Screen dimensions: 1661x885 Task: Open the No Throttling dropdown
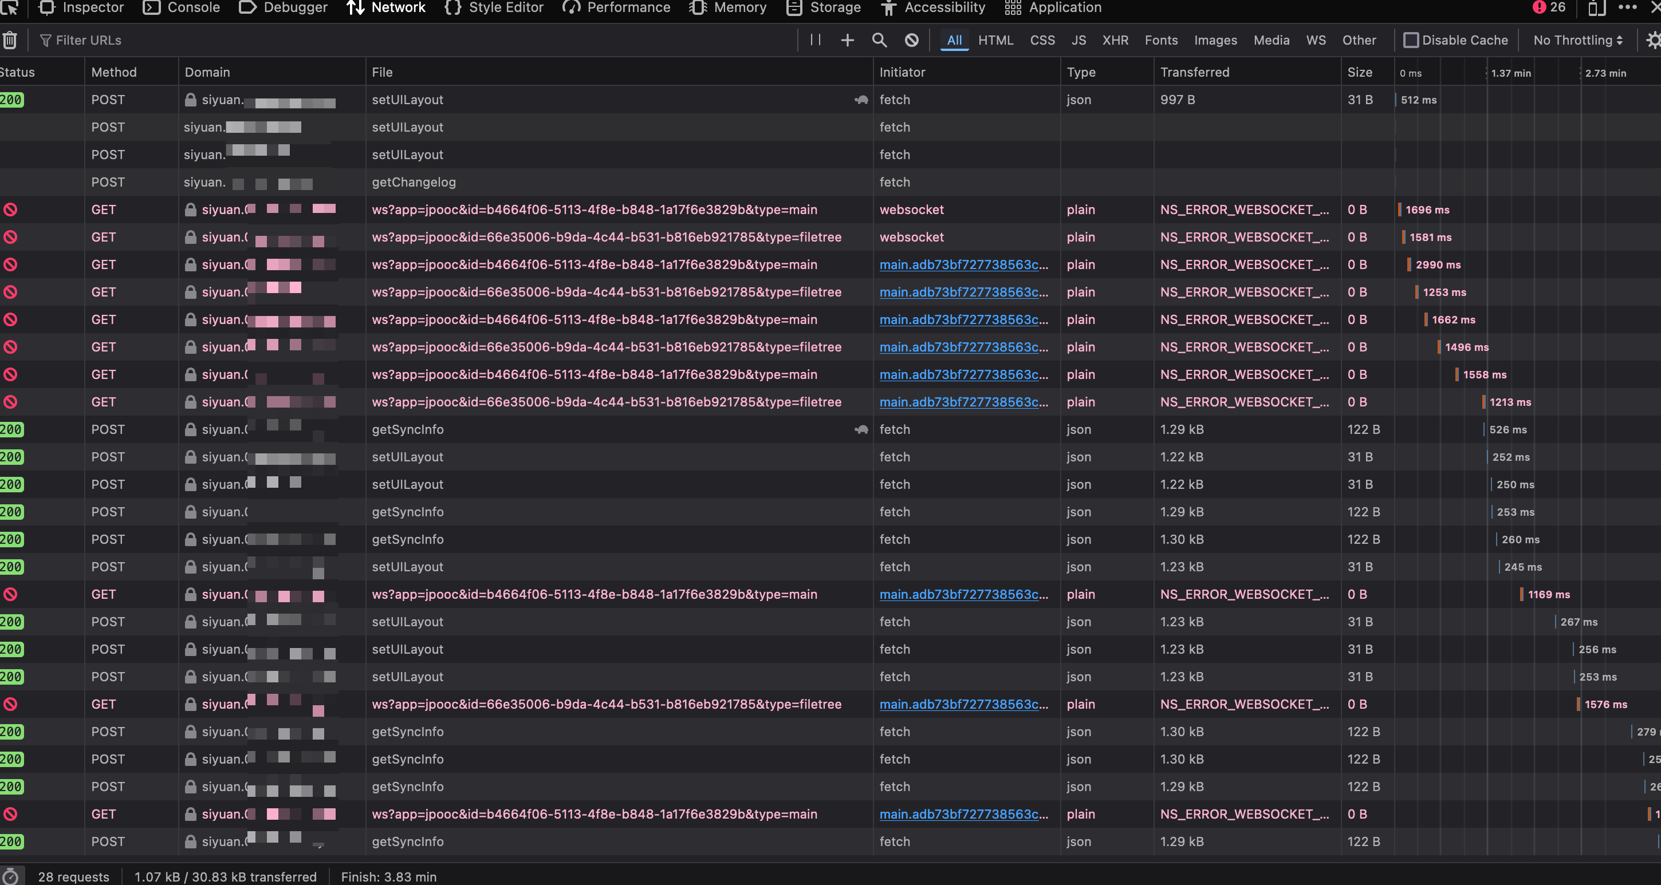click(1577, 40)
